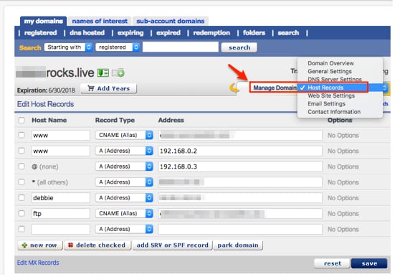Screen dimensions: 400x277
Task: Click the green ID card icon beside rocks.live
Action: coord(103,73)
